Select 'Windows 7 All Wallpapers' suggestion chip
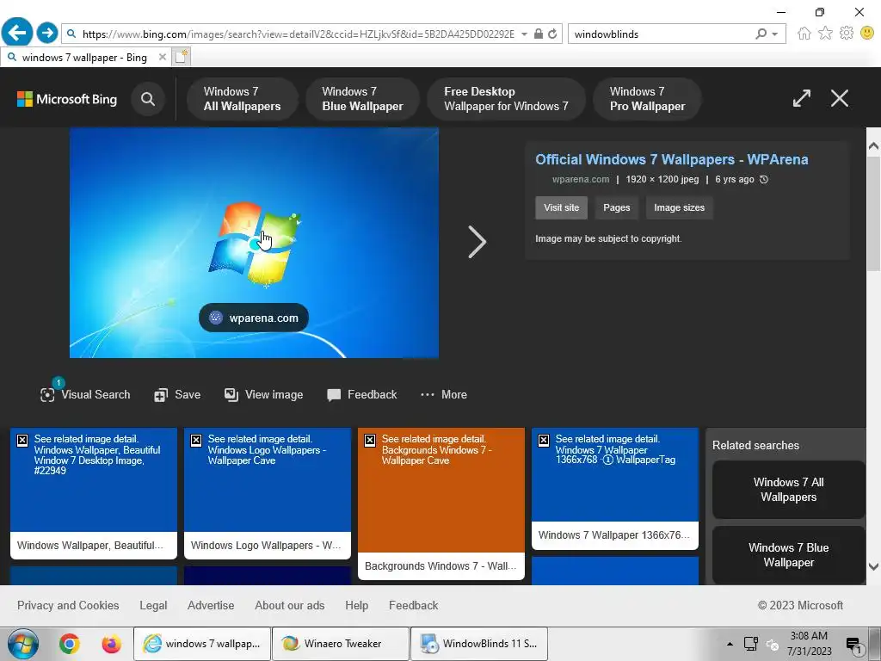Image resolution: width=881 pixels, height=661 pixels. pos(242,99)
